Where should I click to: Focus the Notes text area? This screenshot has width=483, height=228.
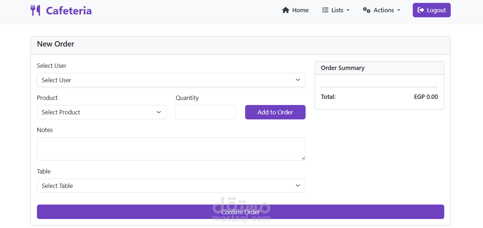(171, 149)
